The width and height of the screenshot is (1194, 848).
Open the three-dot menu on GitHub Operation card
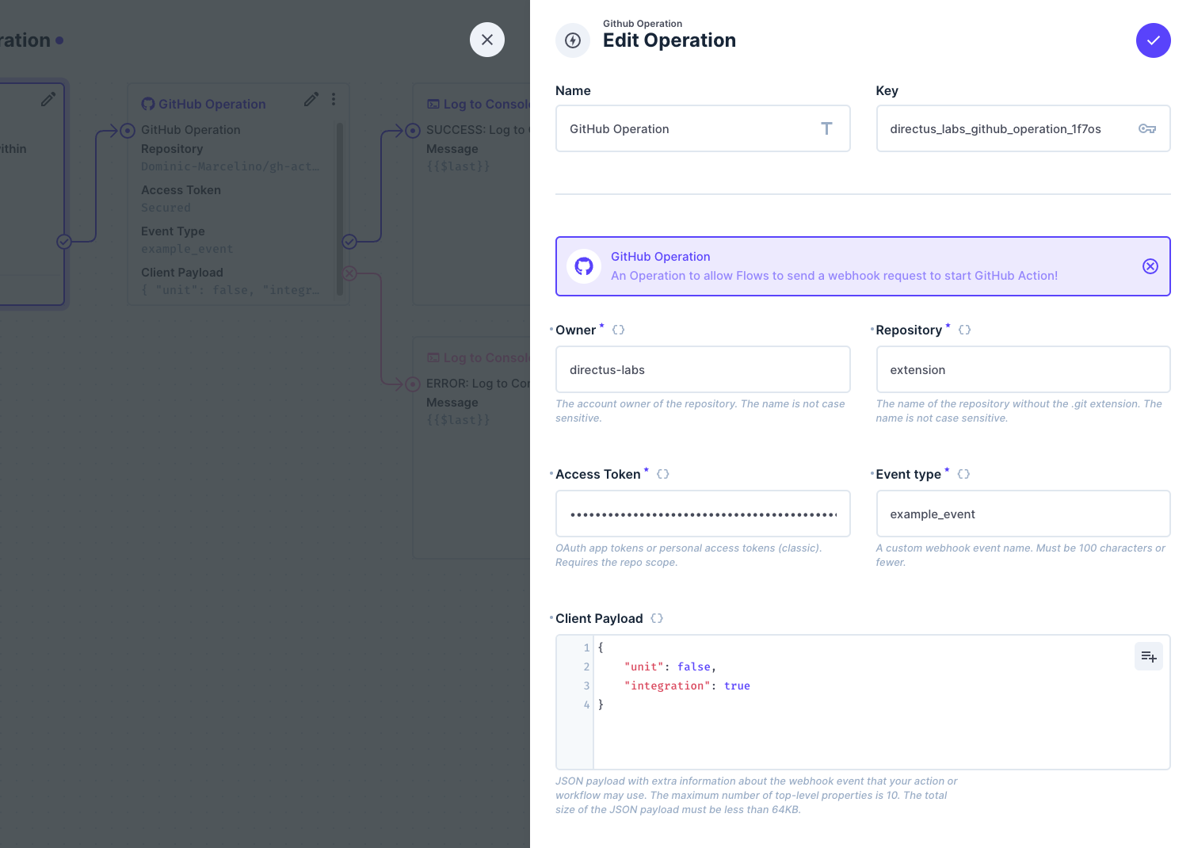pos(334,99)
